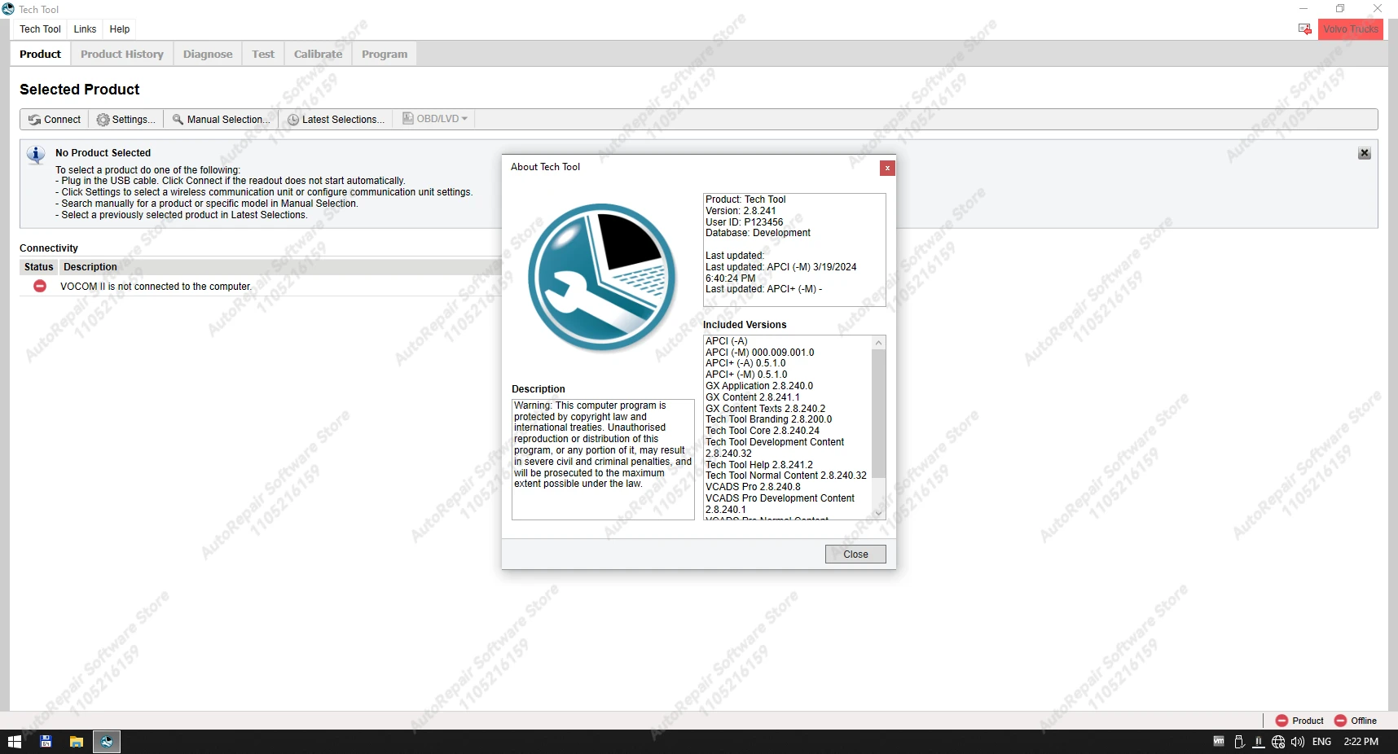
Task: Open the Diagnose tab
Action: coord(208,55)
